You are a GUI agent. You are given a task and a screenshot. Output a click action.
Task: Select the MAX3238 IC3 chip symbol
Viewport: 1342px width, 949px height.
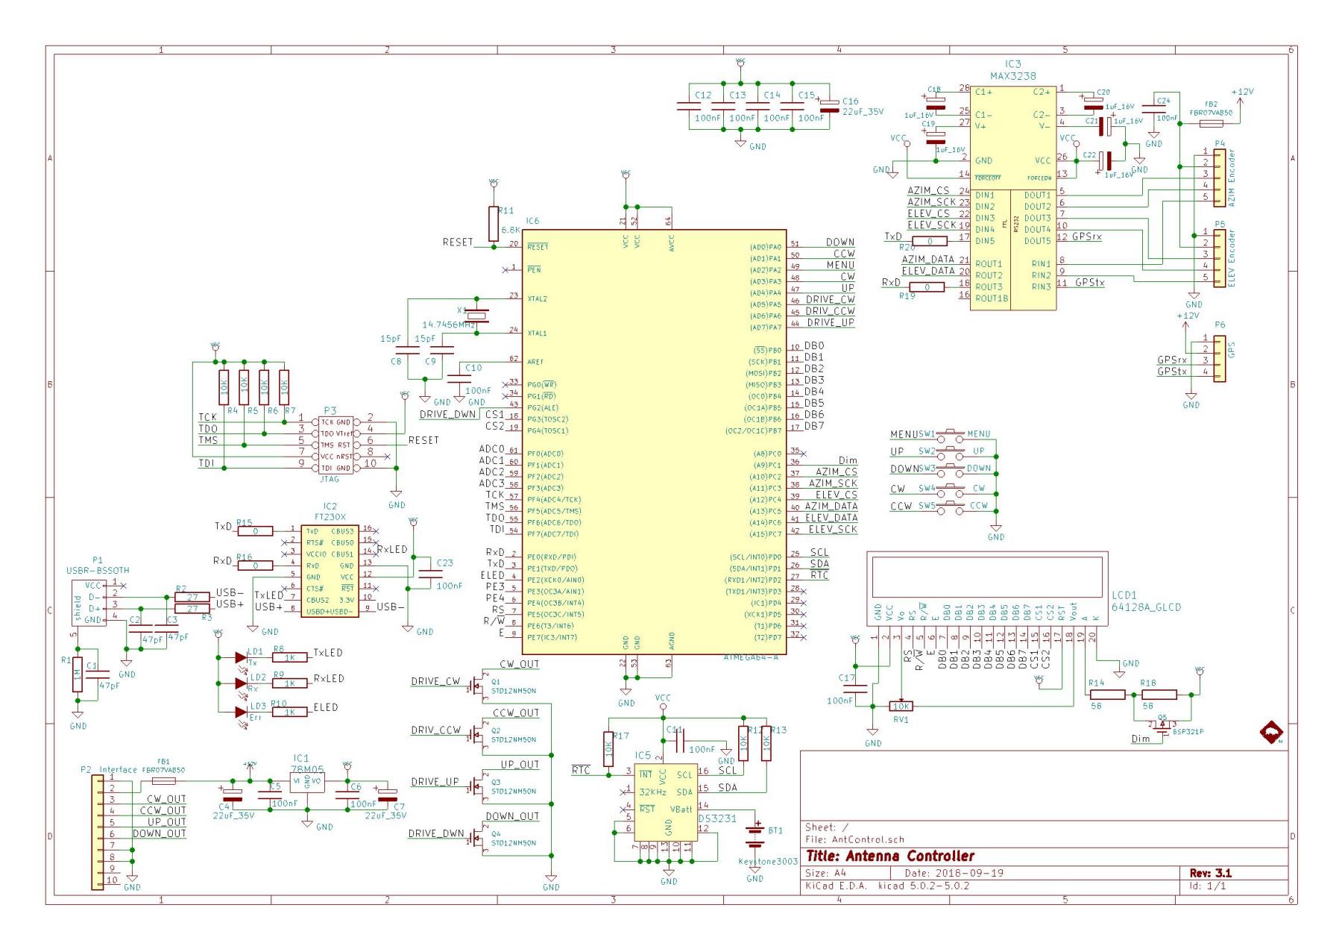coord(1012,197)
